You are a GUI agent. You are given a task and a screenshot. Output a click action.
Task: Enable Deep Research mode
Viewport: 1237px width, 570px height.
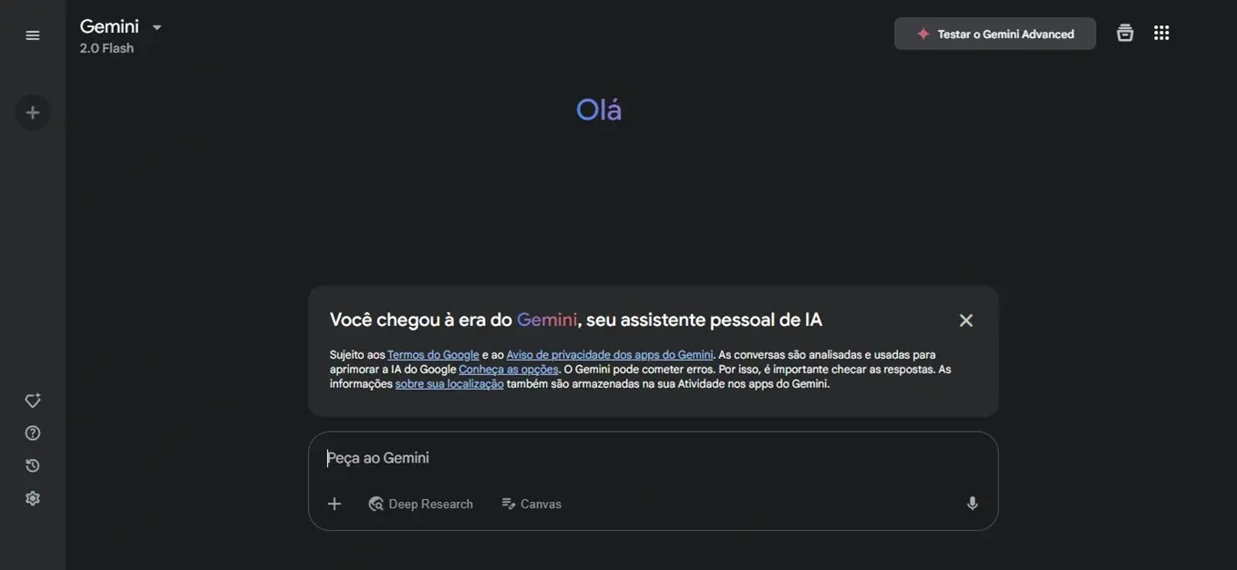coord(420,504)
